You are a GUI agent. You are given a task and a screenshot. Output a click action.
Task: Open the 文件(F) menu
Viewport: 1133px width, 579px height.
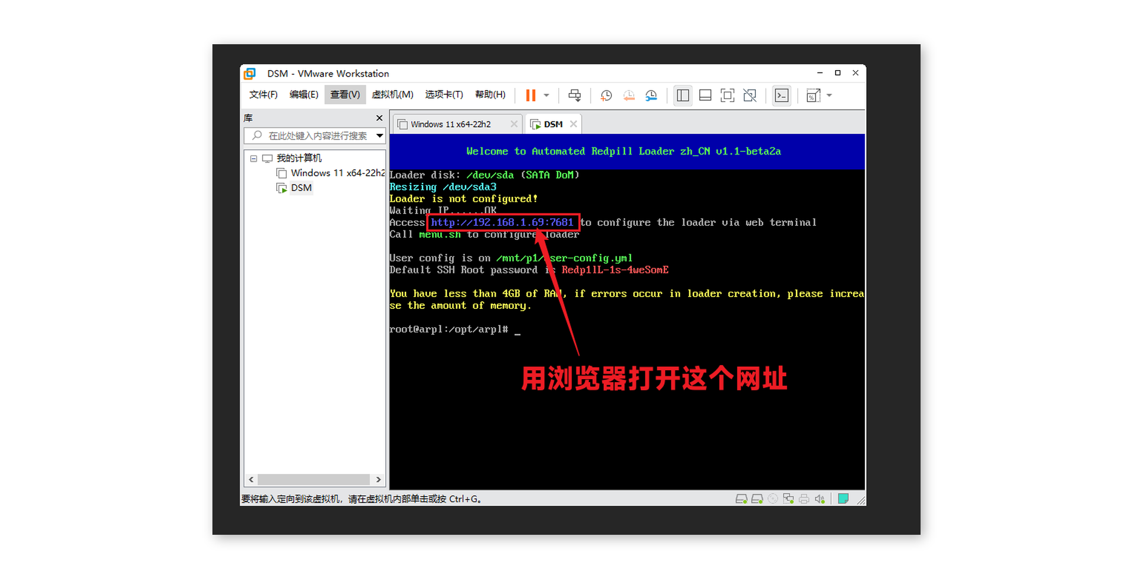(263, 94)
